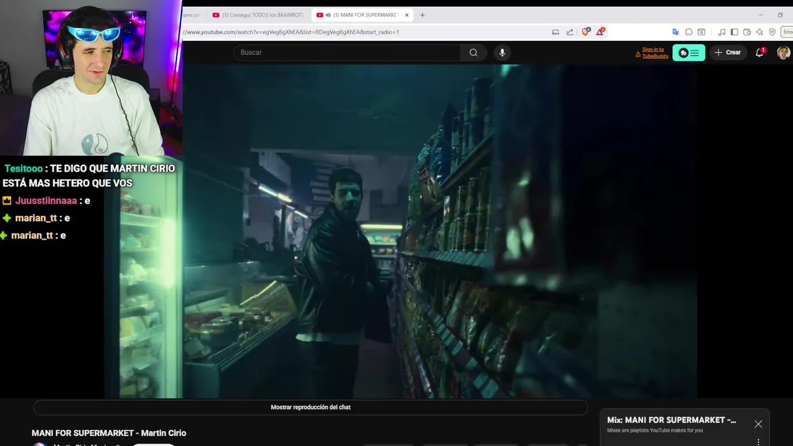Open YouTube notifications bell
The height and width of the screenshot is (446, 793).
tap(760, 53)
